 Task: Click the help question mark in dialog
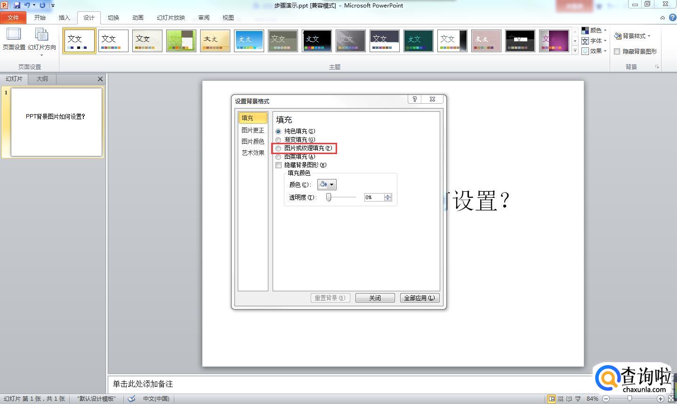[x=414, y=99]
